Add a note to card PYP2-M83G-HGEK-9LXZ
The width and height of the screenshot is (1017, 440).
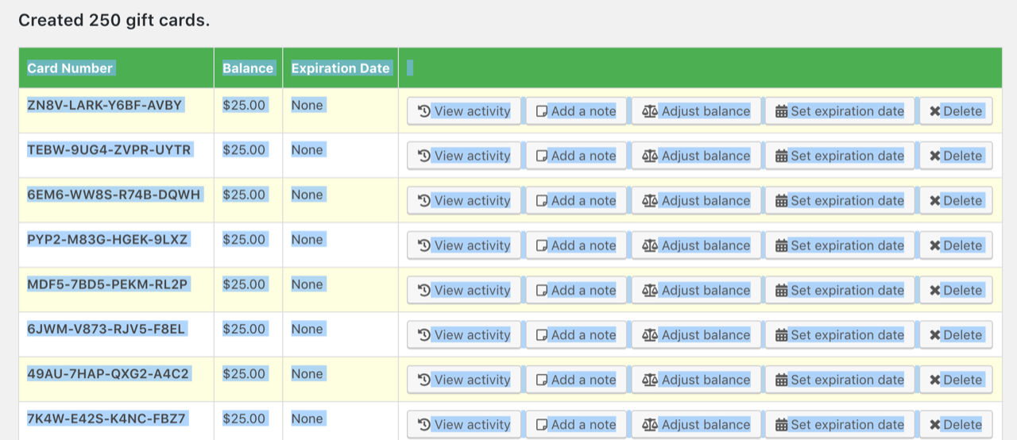coord(576,245)
